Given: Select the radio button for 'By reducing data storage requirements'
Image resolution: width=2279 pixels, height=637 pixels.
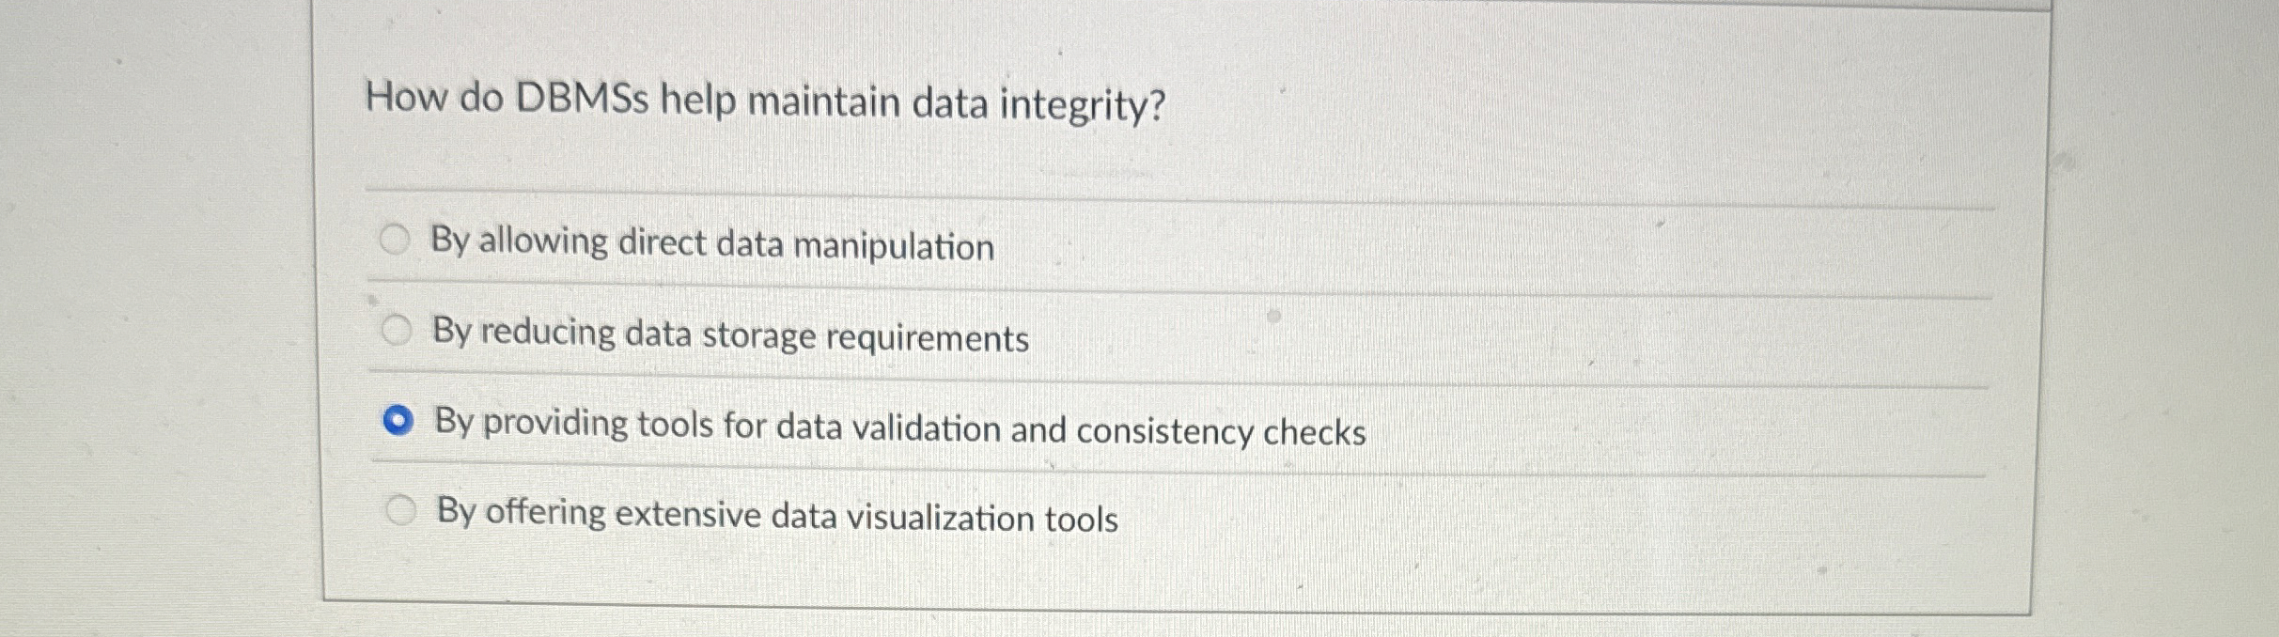Looking at the screenshot, I should tap(398, 328).
